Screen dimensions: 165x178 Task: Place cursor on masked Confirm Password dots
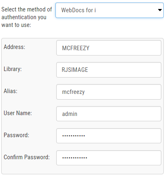(75, 158)
